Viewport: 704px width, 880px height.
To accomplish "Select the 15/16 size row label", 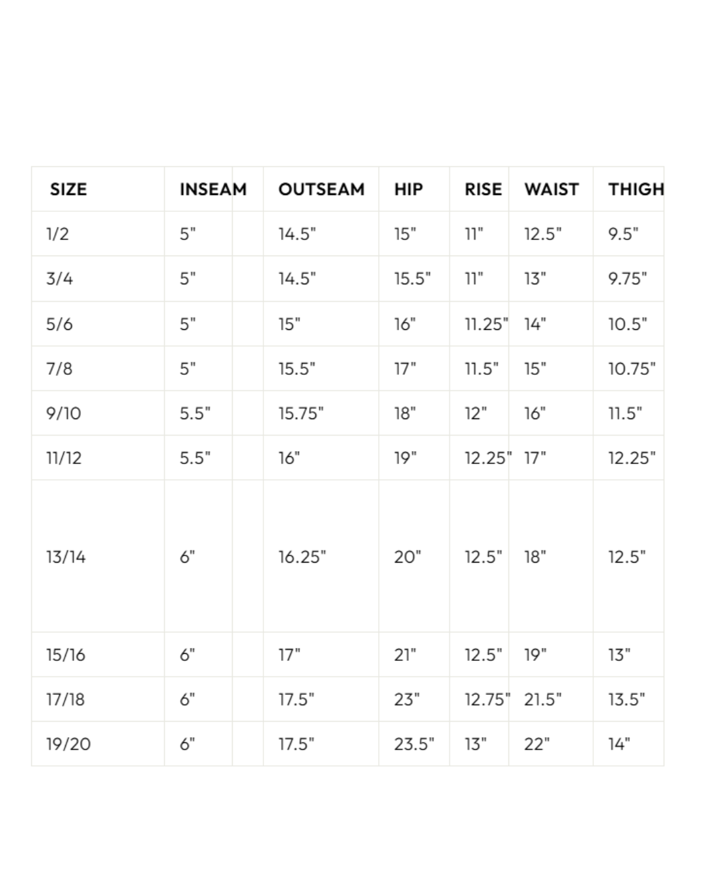I will 65,655.
